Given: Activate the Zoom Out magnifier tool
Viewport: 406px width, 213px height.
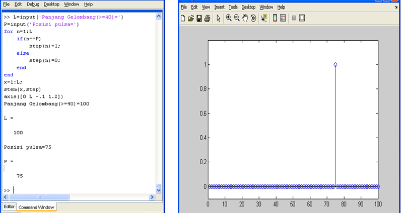Looking at the screenshot, I should [x=237, y=18].
